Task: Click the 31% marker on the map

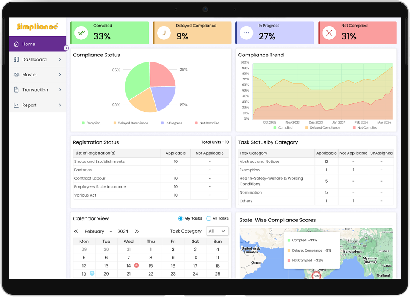Action: [316, 276]
